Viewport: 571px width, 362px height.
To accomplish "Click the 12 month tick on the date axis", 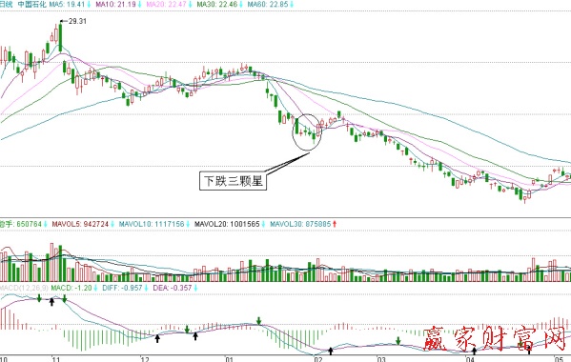I will [145, 359].
